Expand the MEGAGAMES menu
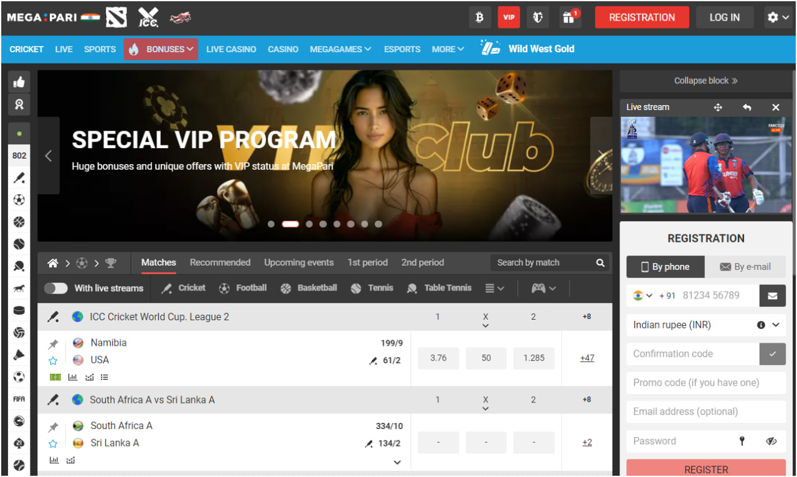 tap(340, 49)
